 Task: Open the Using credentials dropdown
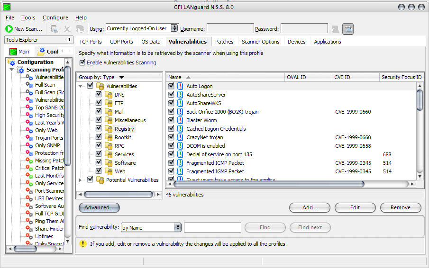click(174, 28)
